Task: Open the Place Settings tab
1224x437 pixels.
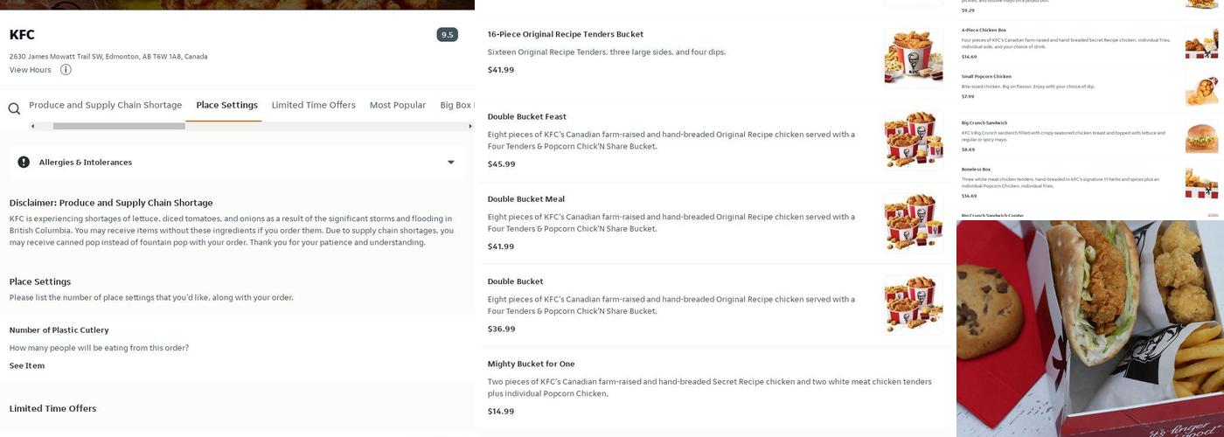Action: pyautogui.click(x=226, y=105)
